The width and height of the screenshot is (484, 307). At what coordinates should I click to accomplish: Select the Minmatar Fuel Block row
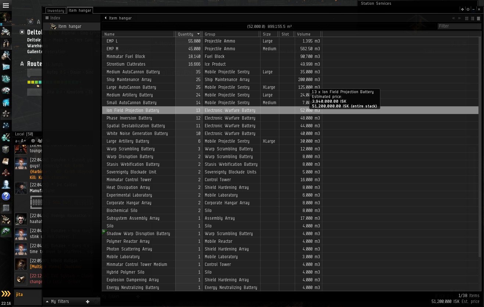pyautogui.click(x=290, y=56)
